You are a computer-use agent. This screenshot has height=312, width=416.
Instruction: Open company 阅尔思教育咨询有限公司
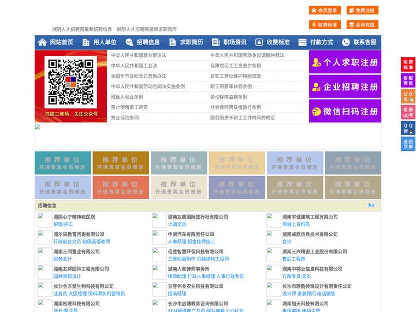tap(79, 234)
